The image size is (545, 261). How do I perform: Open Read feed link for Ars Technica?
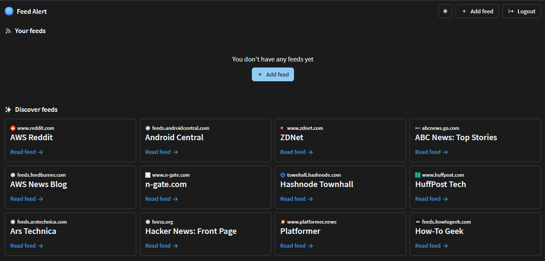[27, 246]
